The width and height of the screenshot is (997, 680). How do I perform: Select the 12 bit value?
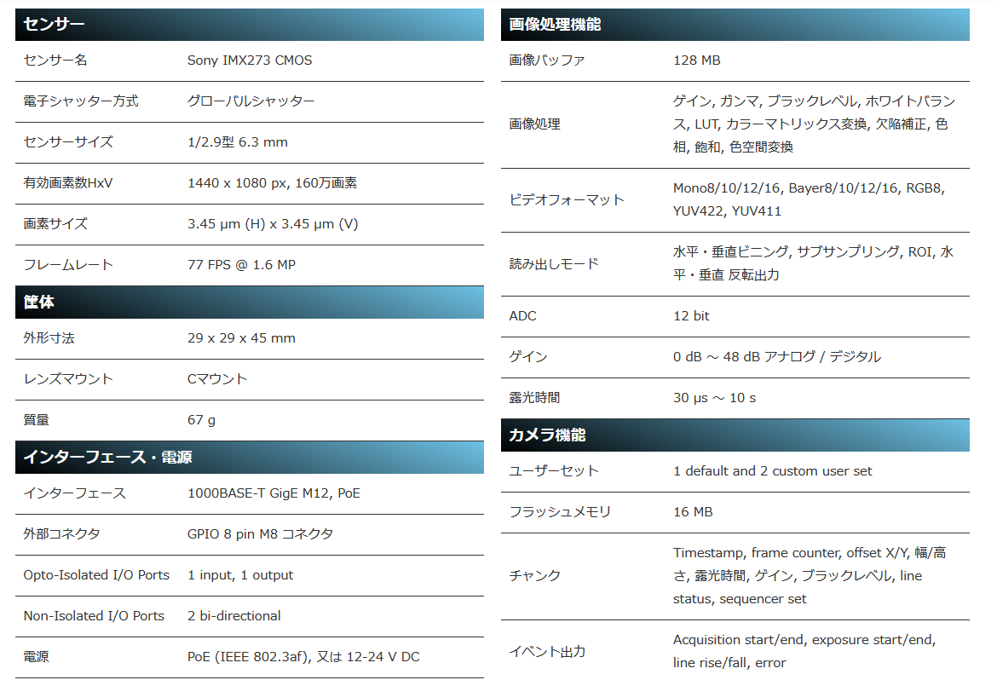pos(691,316)
